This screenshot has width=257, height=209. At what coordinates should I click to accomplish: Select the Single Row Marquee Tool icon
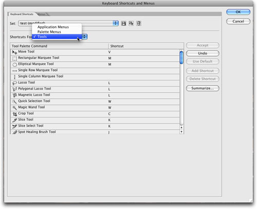point(14,71)
